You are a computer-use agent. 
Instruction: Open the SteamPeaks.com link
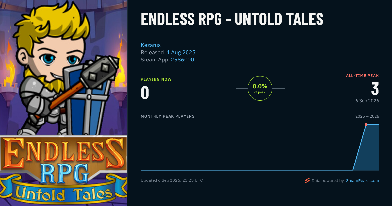pos(362,180)
